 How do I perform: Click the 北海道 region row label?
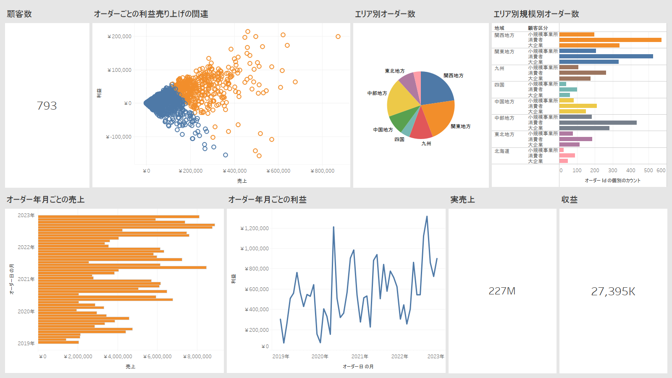(501, 151)
